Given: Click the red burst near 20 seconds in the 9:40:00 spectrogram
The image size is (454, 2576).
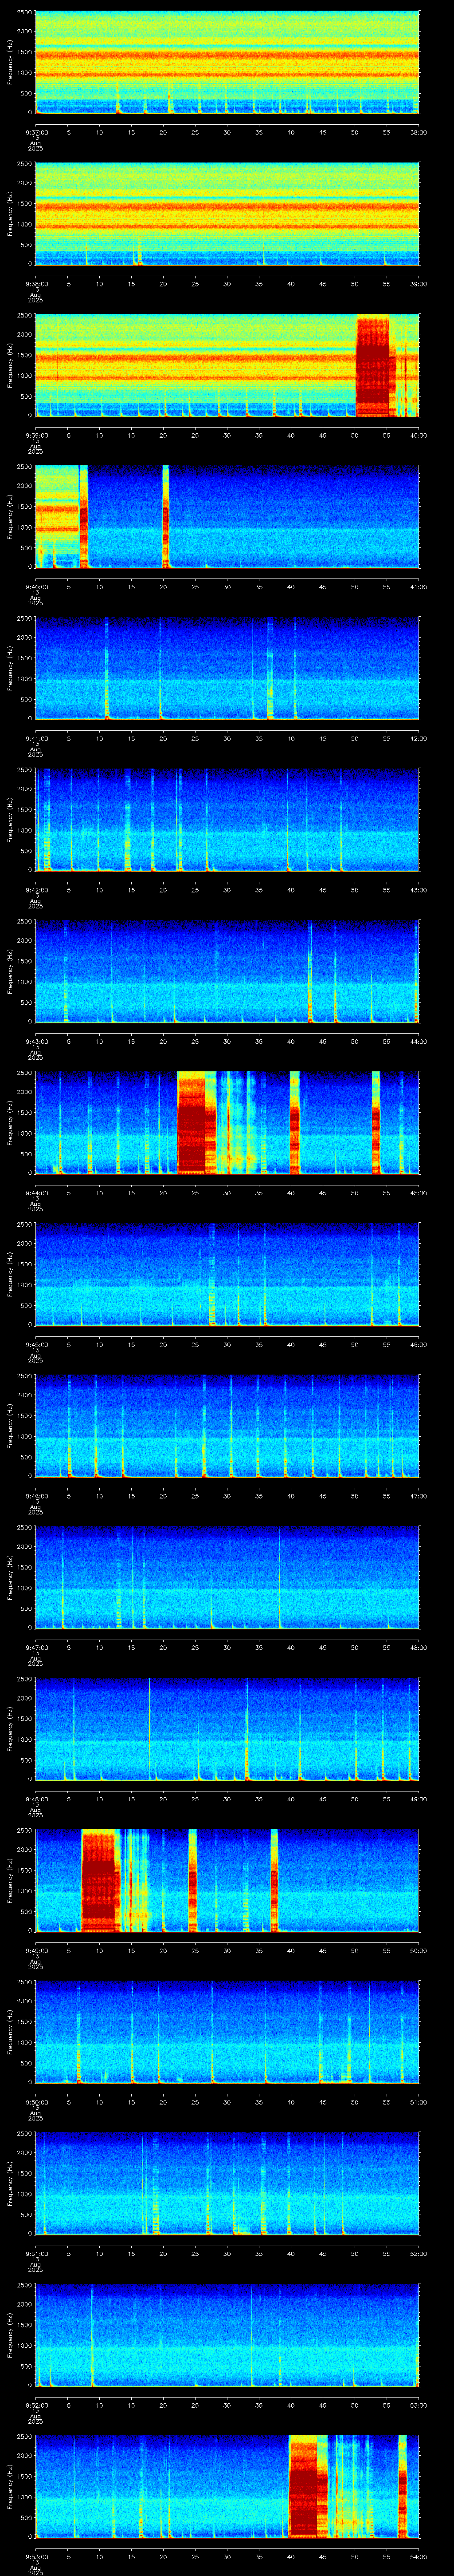Looking at the screenshot, I should click(x=166, y=517).
